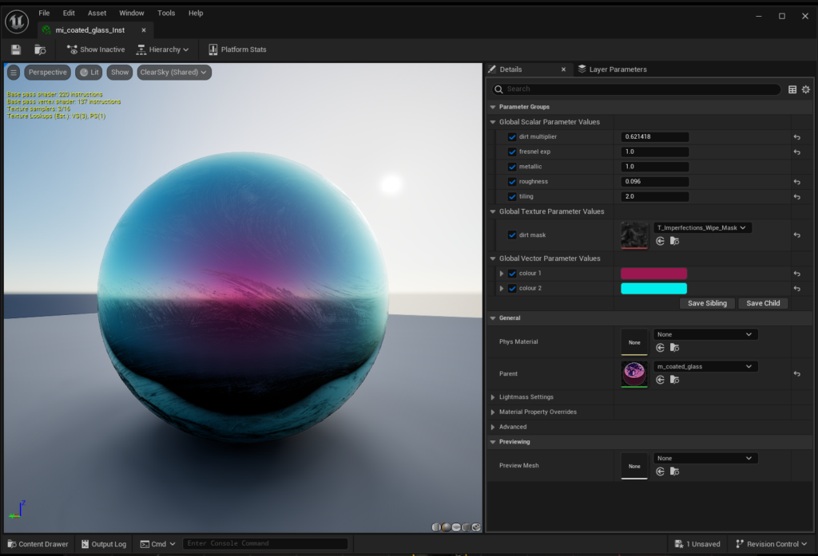The image size is (818, 556).
Task: Open the Details panel settings gear
Action: [805, 89]
